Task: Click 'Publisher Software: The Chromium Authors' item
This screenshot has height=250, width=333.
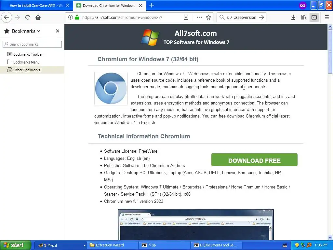Action: click(144, 165)
